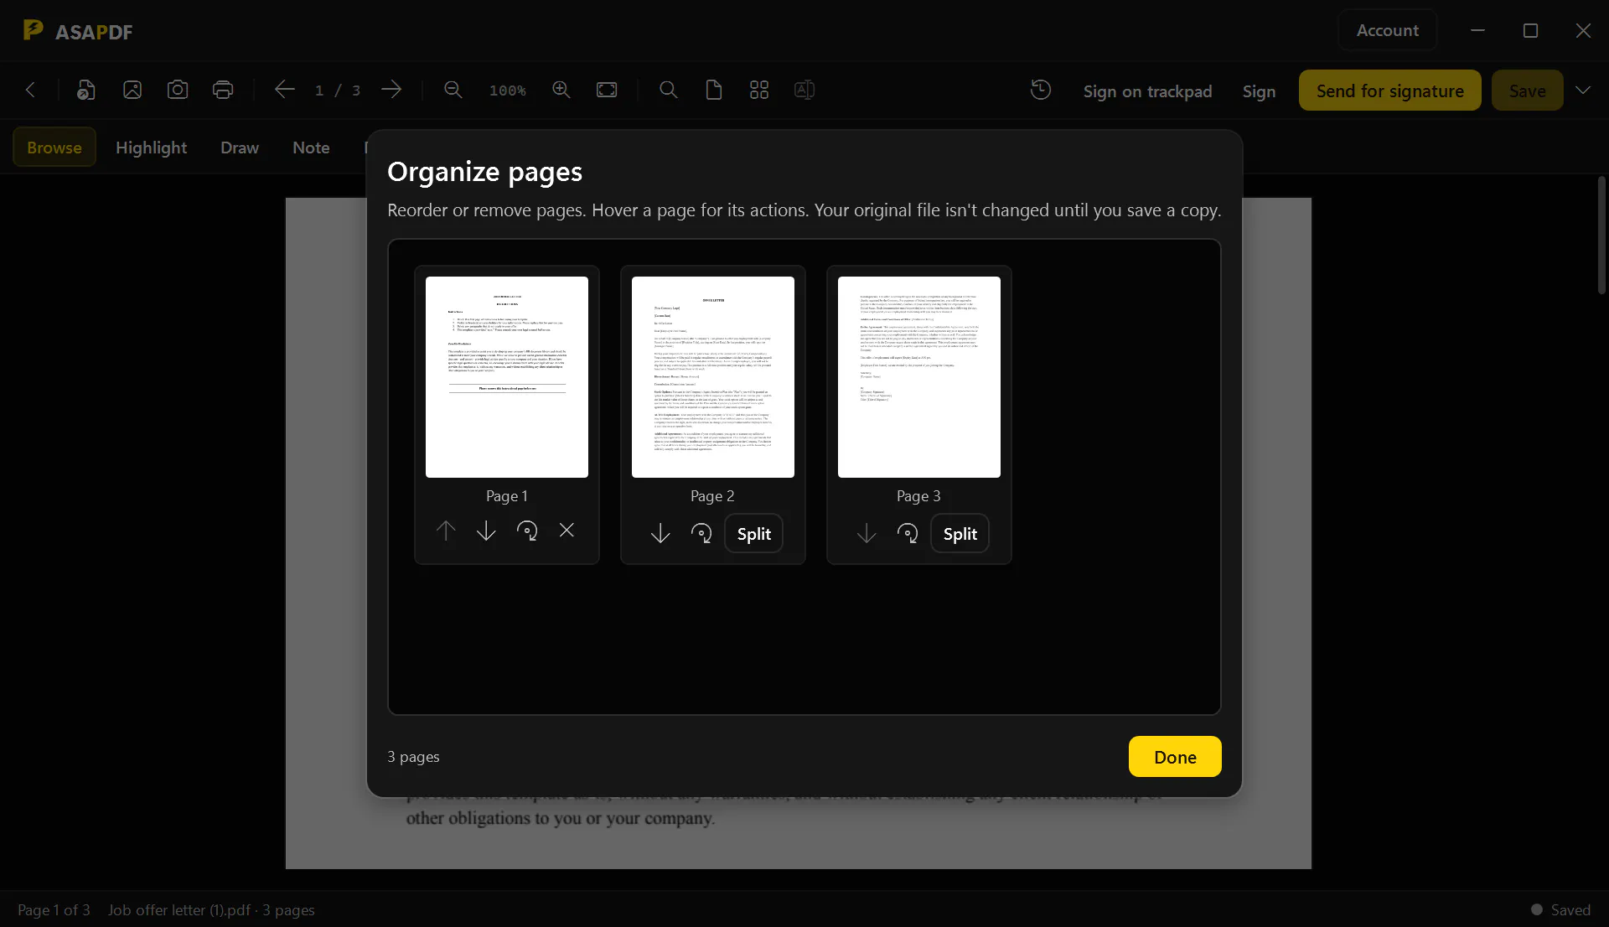The image size is (1609, 927).
Task: Click the 'Organize pages' dialog title
Action: (484, 172)
